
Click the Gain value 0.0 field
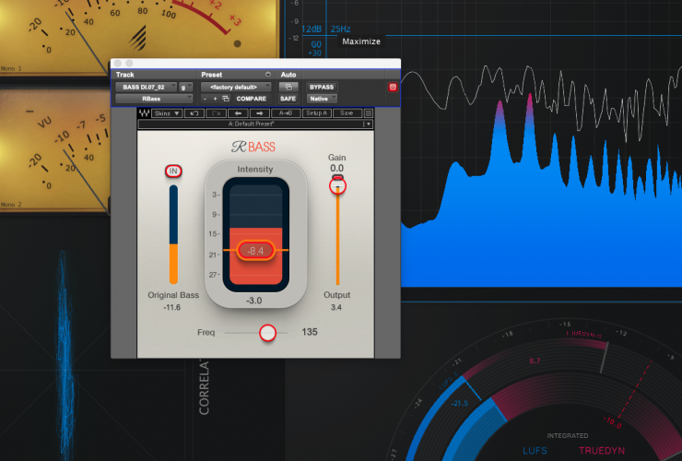pyautogui.click(x=336, y=168)
